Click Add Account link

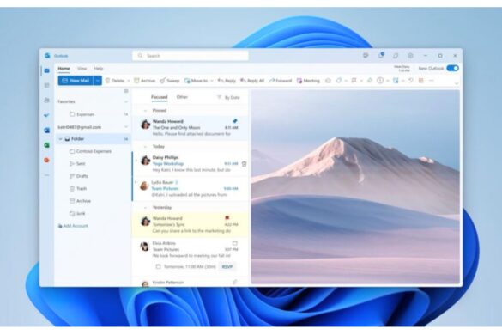pos(73,226)
